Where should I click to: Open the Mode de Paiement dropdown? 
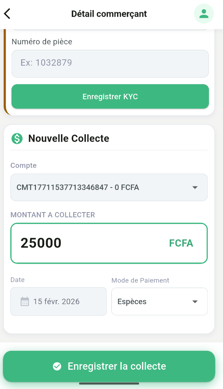pyautogui.click(x=159, y=301)
